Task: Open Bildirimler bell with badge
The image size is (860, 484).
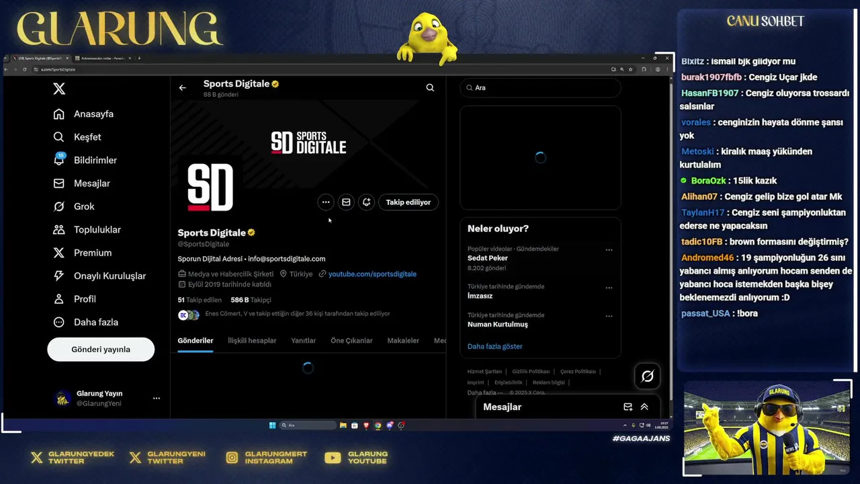Action: click(59, 160)
